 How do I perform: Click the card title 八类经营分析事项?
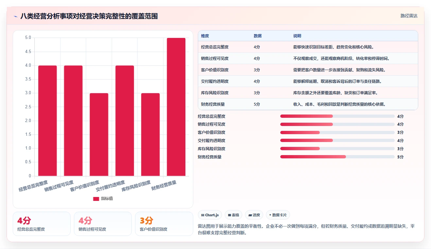click(x=89, y=16)
